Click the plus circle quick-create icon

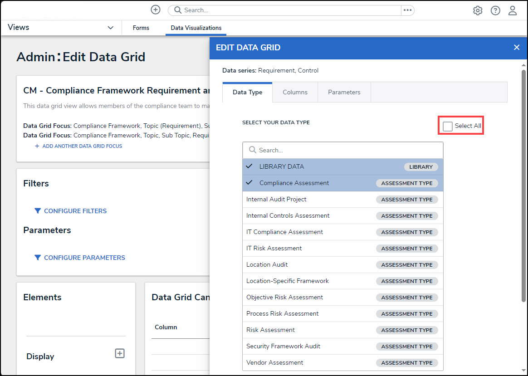156,10
